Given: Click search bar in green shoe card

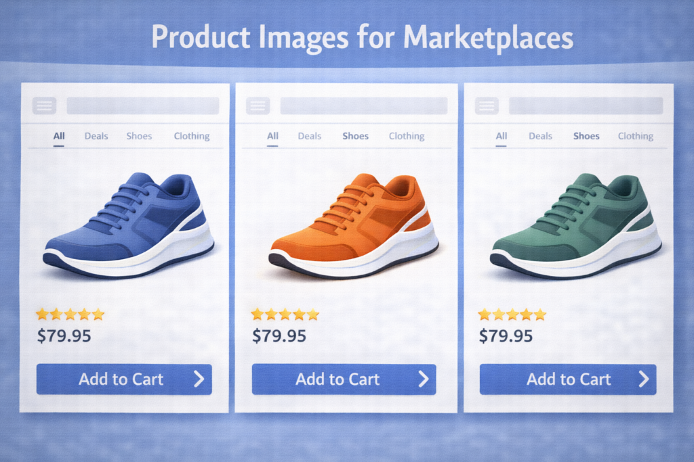Looking at the screenshot, I should tap(586, 106).
